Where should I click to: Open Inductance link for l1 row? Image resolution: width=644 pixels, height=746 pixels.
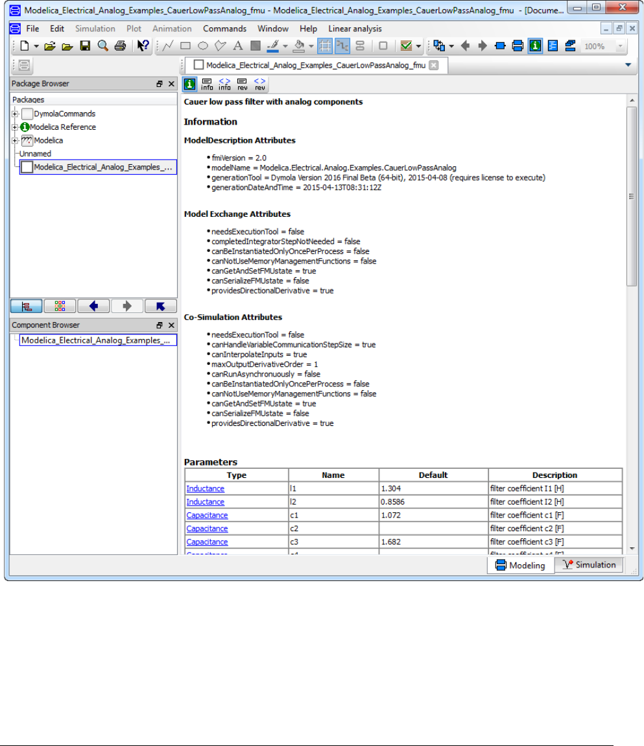pyautogui.click(x=206, y=489)
